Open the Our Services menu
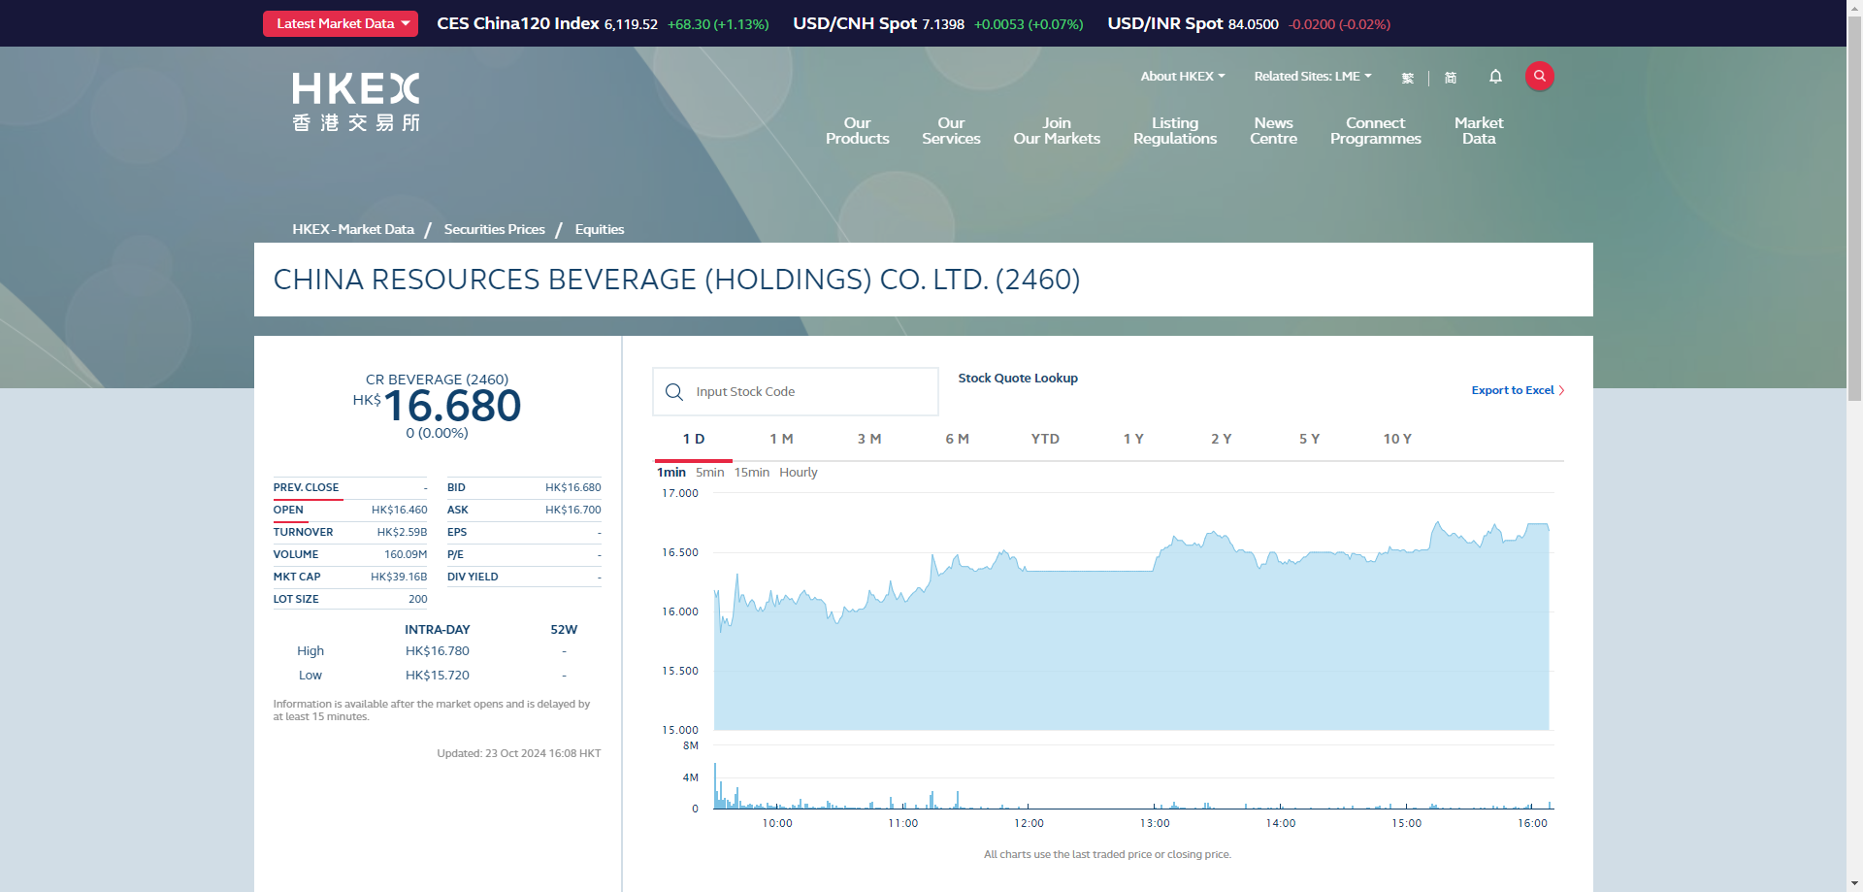This screenshot has width=1863, height=892. click(x=951, y=131)
